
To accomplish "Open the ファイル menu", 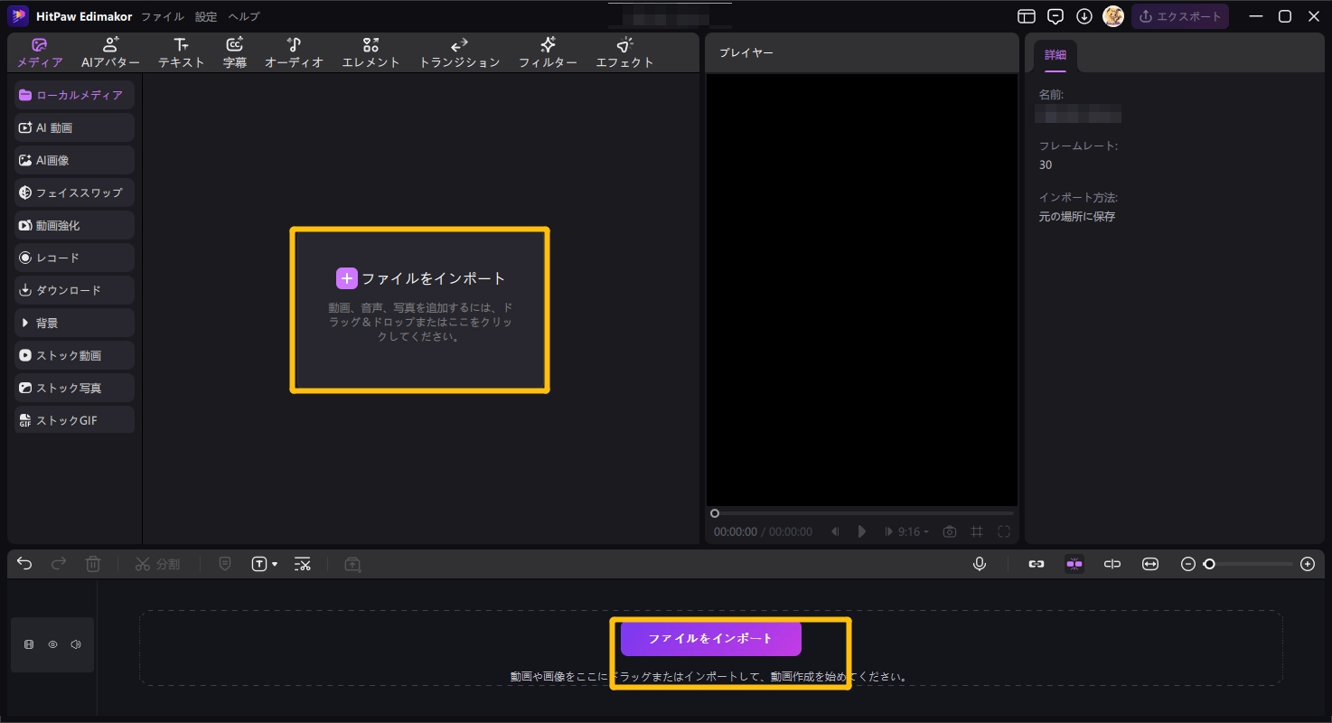I will coord(163,16).
